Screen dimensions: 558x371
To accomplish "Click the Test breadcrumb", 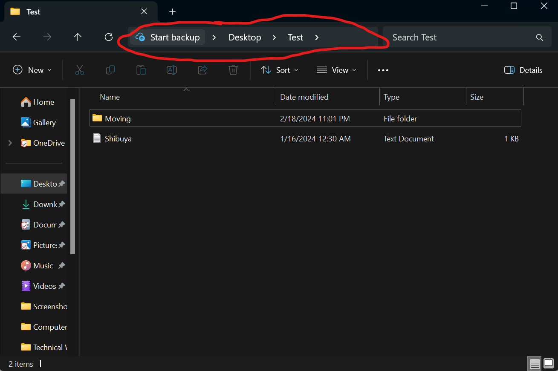I will (295, 37).
